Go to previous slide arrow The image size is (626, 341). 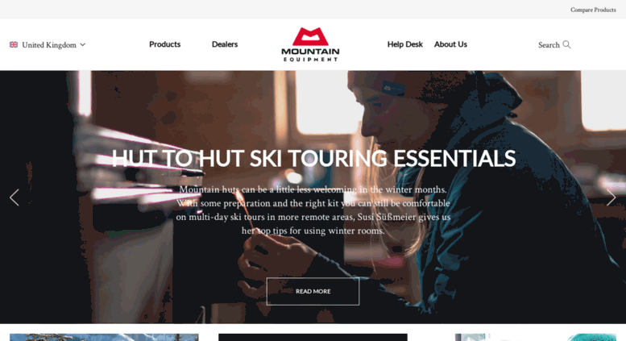[15, 198]
